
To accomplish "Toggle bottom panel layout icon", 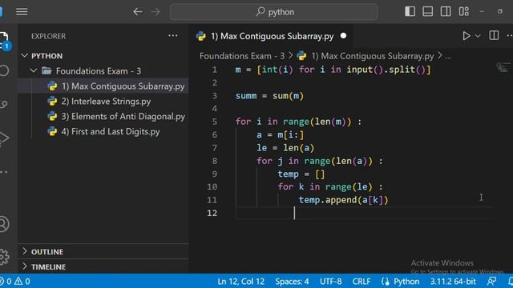I will (427, 11).
